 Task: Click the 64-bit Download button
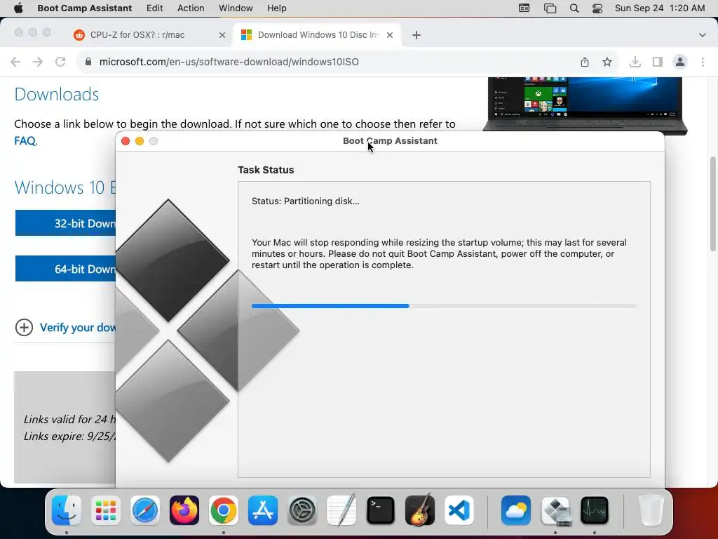pyautogui.click(x=65, y=269)
